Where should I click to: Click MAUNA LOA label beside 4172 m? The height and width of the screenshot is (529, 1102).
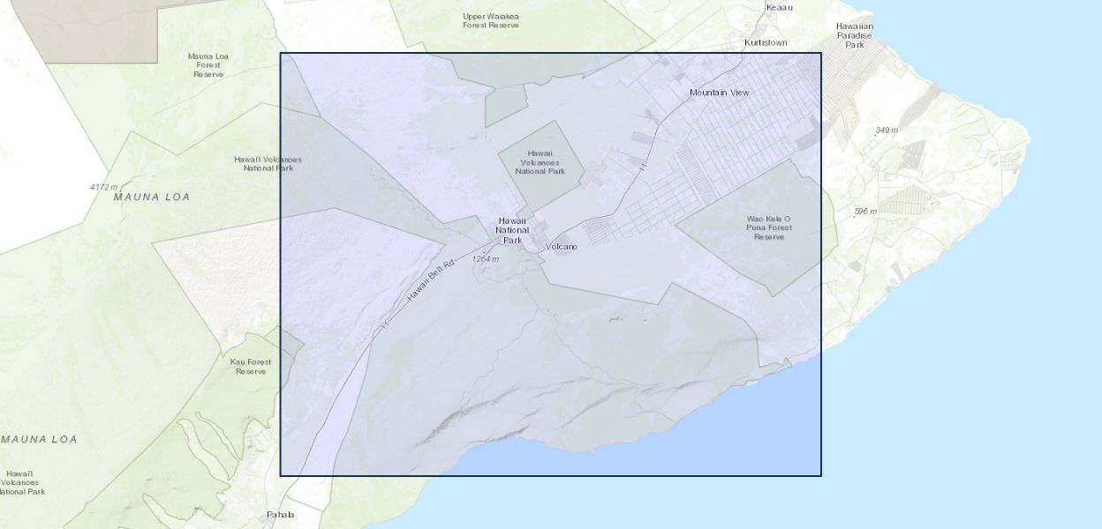tap(152, 197)
